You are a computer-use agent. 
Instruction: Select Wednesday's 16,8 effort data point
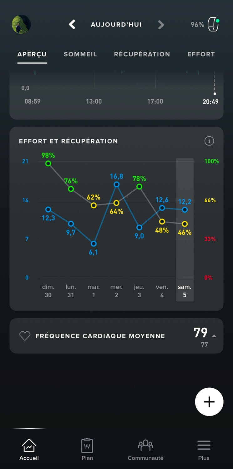tap(116, 184)
